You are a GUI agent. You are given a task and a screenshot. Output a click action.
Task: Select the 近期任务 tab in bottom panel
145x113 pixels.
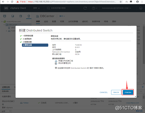6,87
